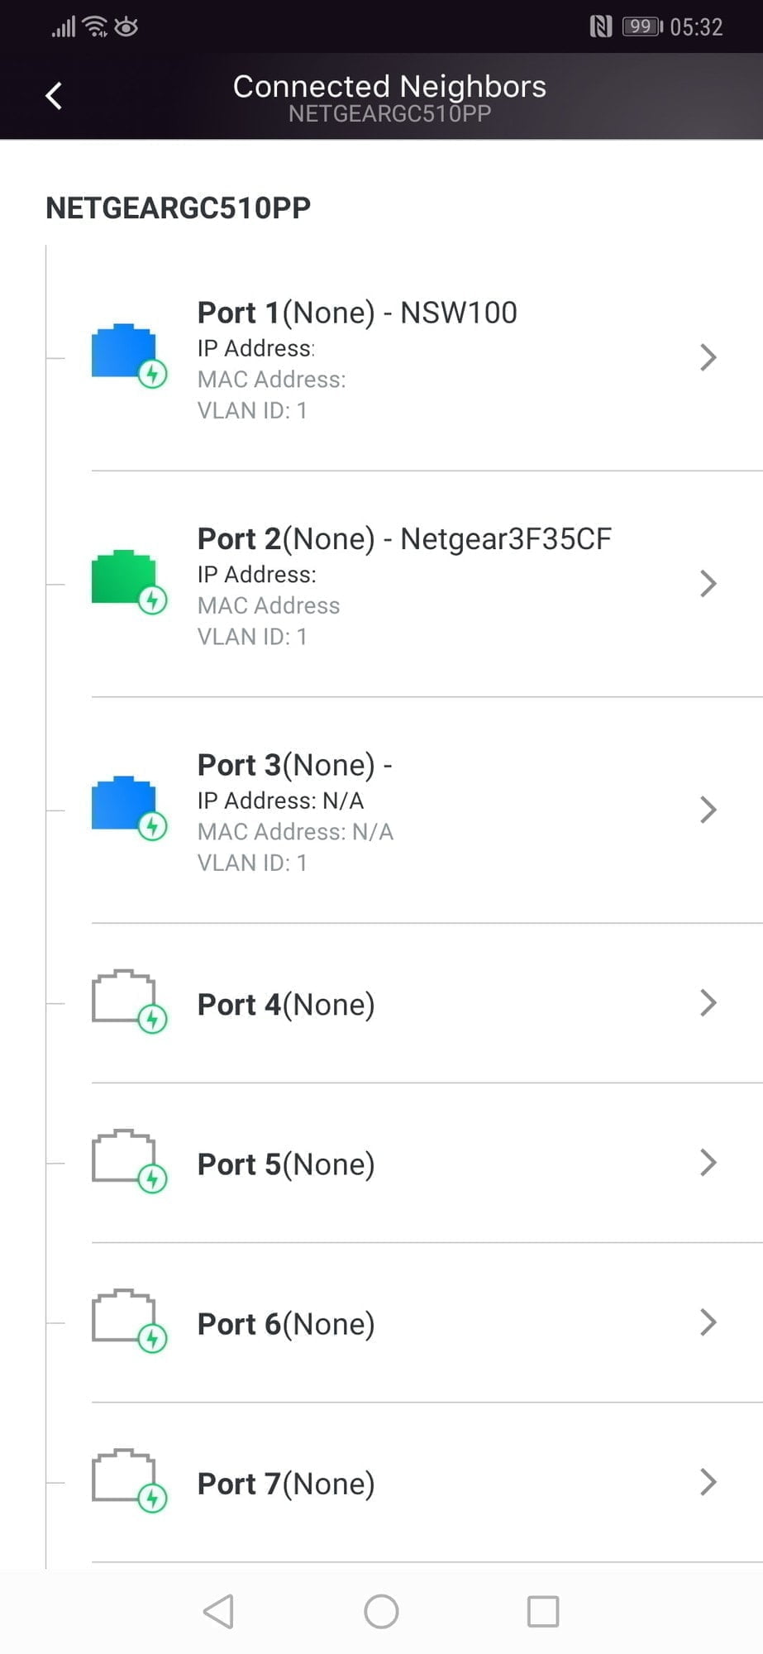Tap the back arrow in header
Image resolution: width=763 pixels, height=1654 pixels.
coord(54,96)
